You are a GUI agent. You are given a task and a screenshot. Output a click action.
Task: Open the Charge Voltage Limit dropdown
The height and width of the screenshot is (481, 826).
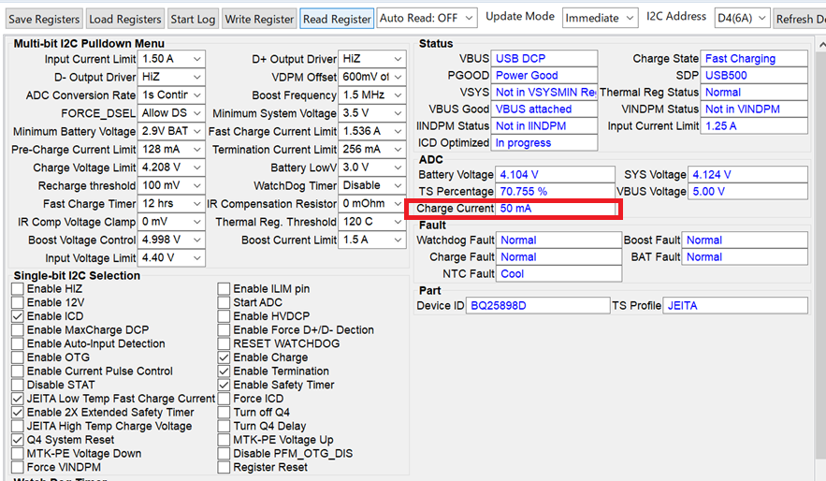[172, 168]
